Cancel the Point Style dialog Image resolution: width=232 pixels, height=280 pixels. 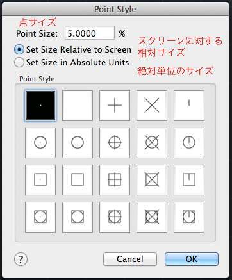coord(130,259)
